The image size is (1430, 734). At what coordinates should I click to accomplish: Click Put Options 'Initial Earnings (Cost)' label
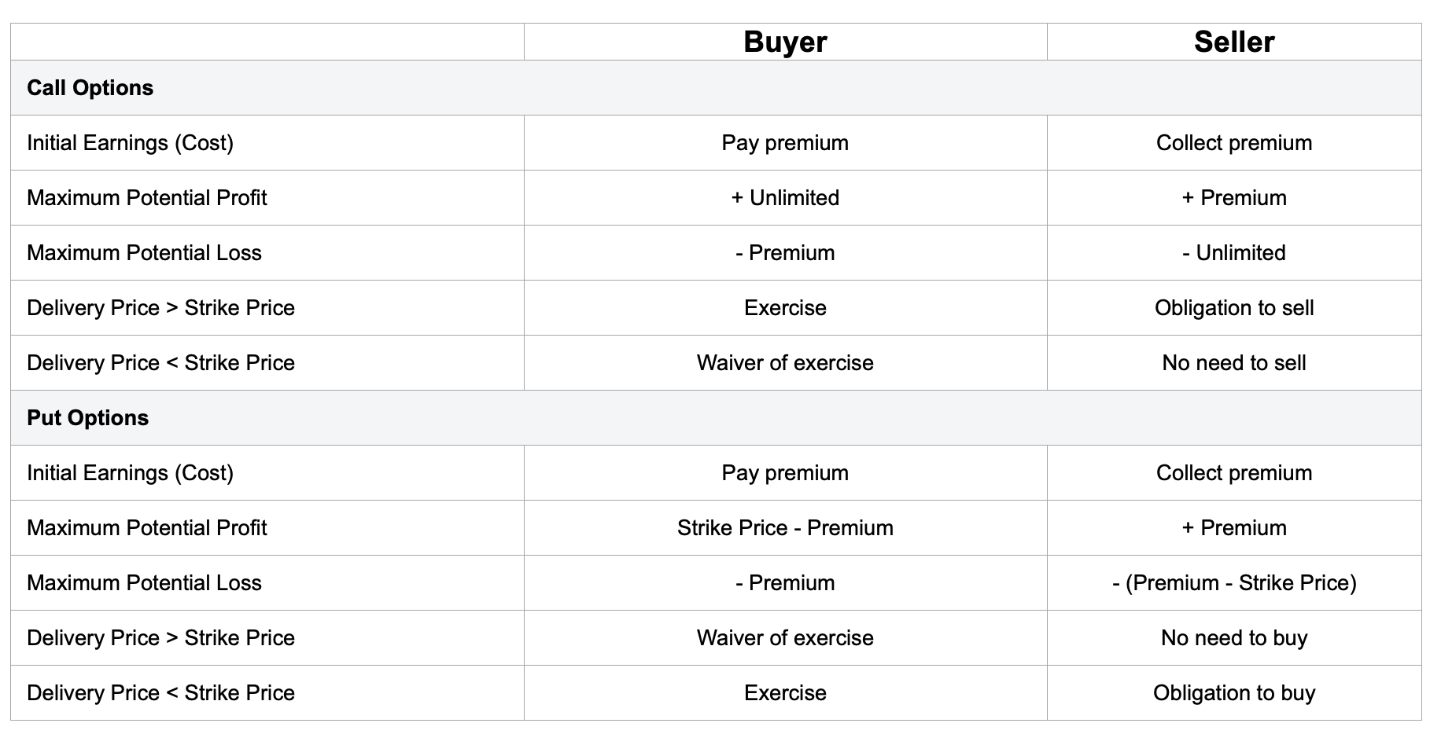pyautogui.click(x=131, y=473)
